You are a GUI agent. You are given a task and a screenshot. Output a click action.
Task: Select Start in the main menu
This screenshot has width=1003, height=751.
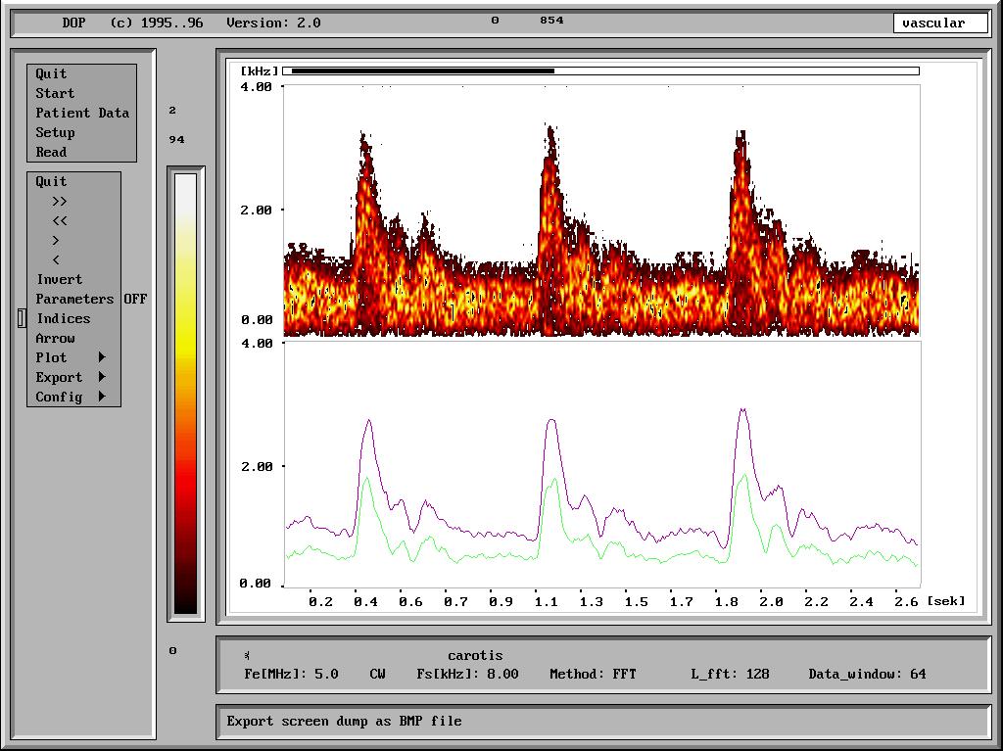[55, 93]
